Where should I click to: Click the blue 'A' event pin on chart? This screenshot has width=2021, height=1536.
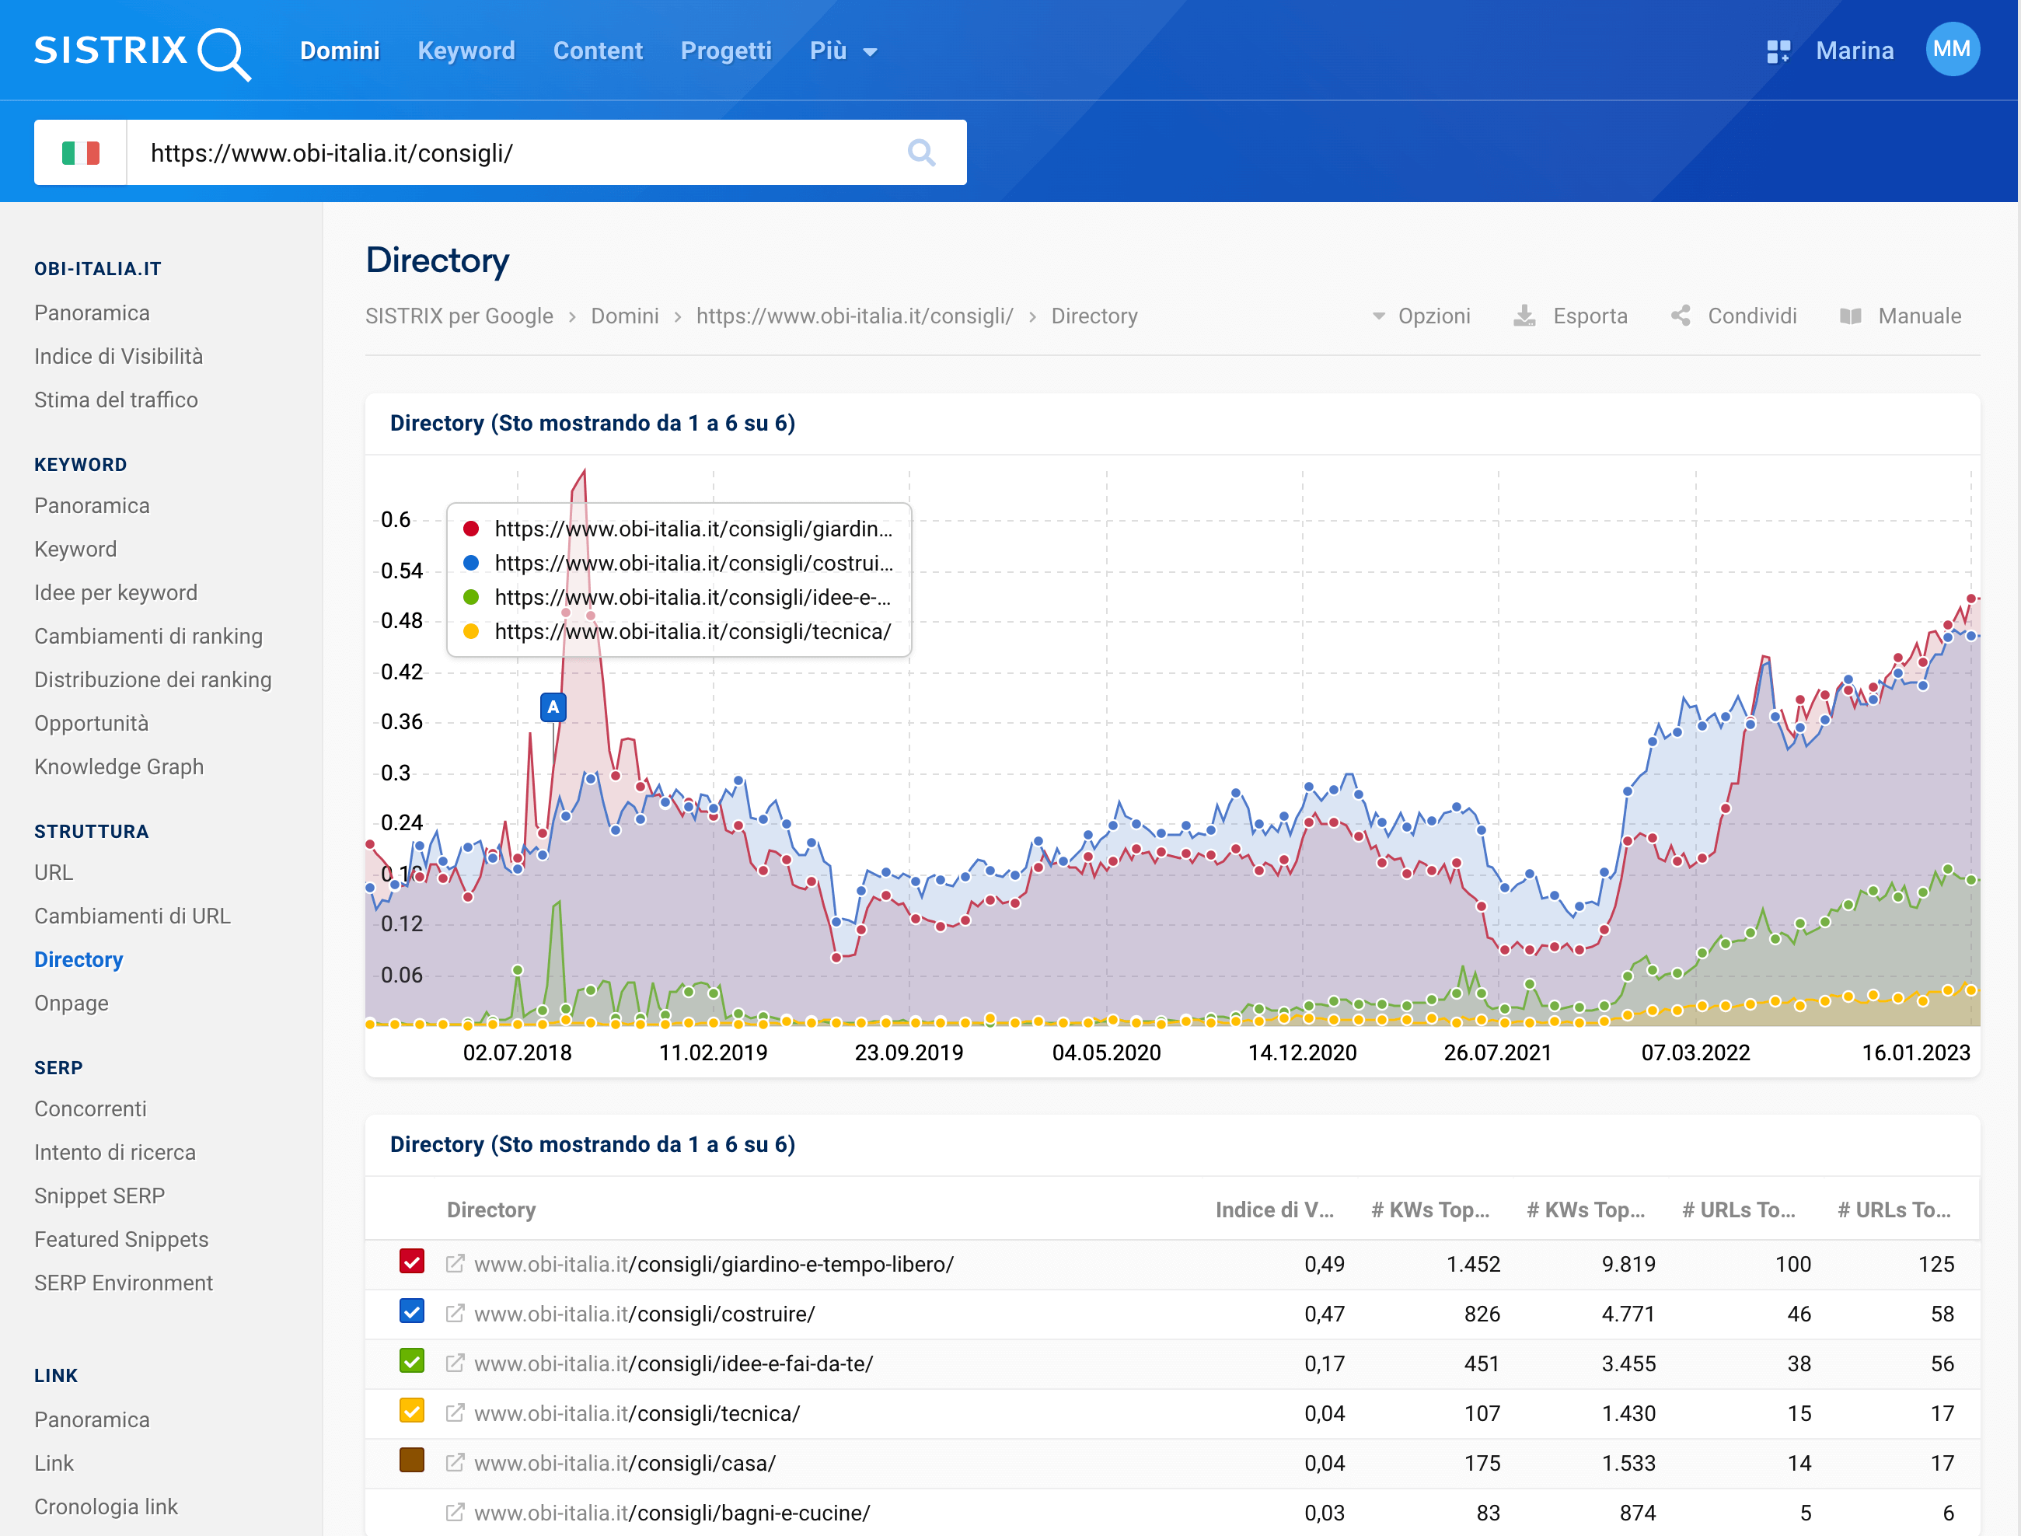[x=553, y=707]
